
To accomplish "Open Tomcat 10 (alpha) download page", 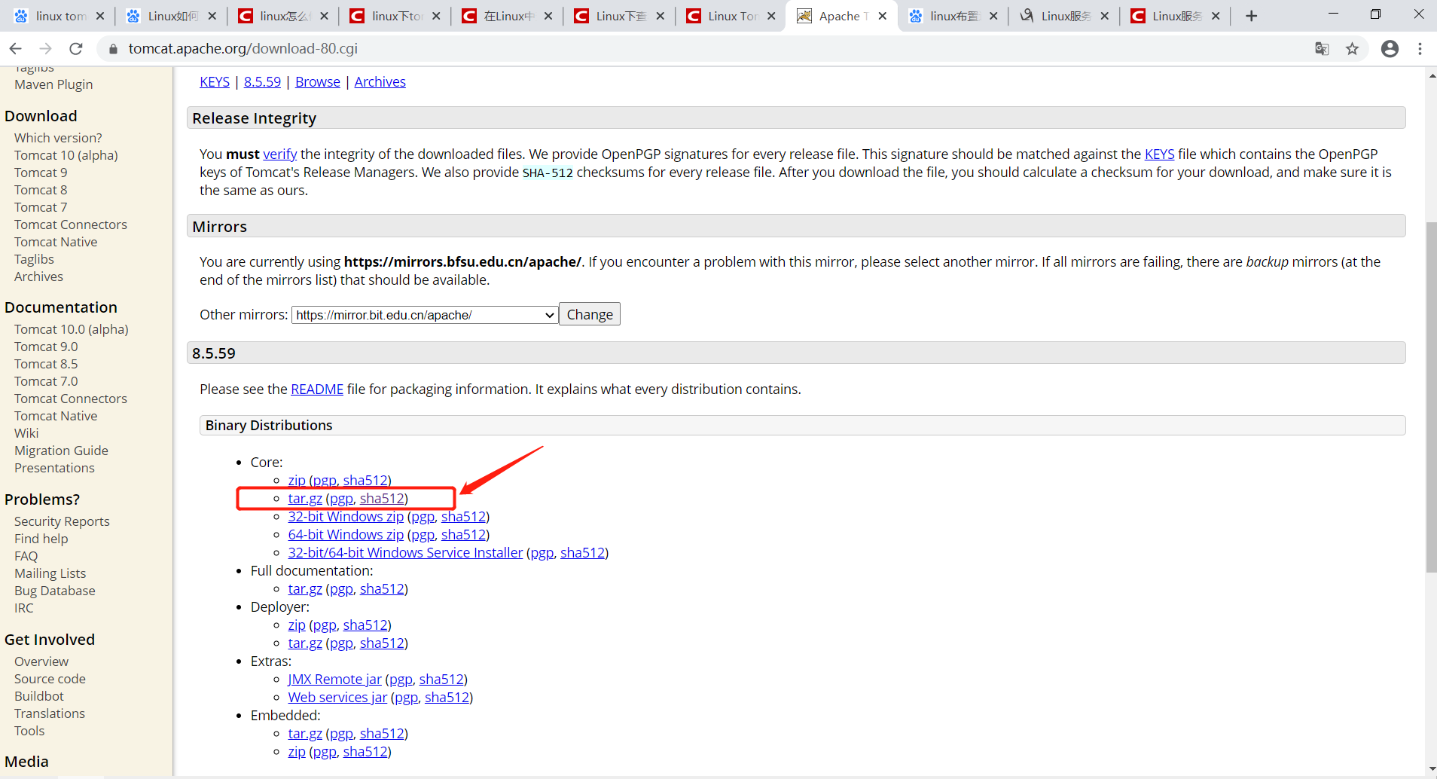I will 66,155.
